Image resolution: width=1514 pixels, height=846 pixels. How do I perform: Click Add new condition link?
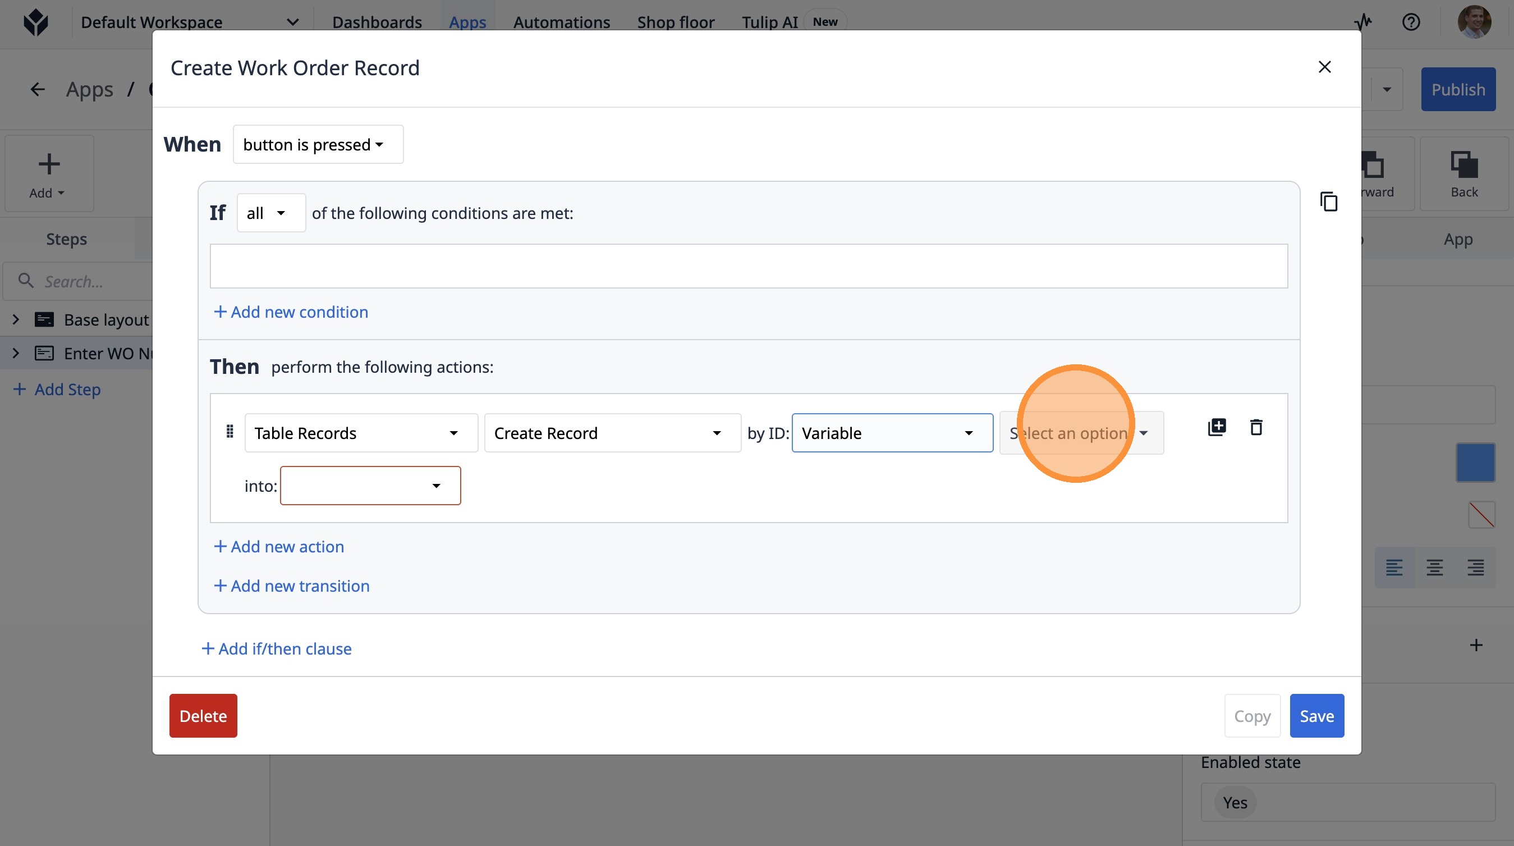click(291, 312)
